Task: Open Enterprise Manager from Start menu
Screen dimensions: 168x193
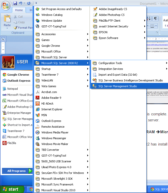Action: (17, 113)
